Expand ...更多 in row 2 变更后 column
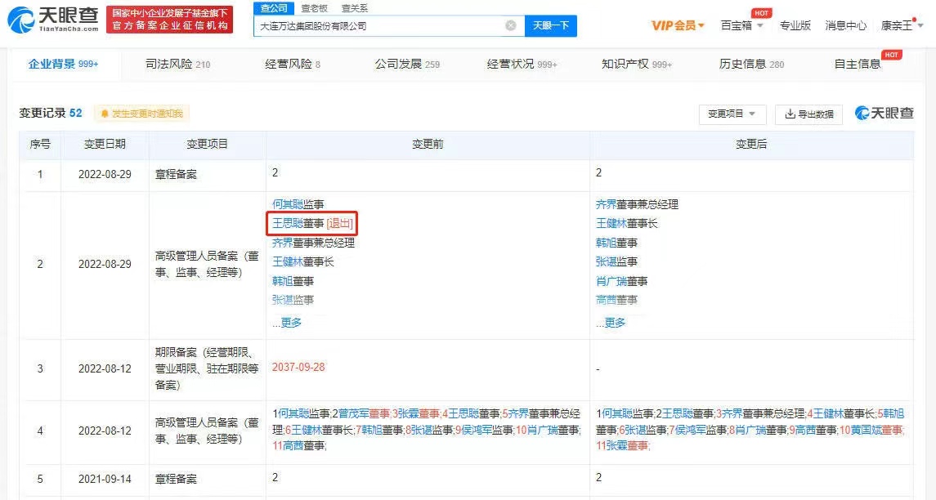The width and height of the screenshot is (936, 500). click(611, 323)
